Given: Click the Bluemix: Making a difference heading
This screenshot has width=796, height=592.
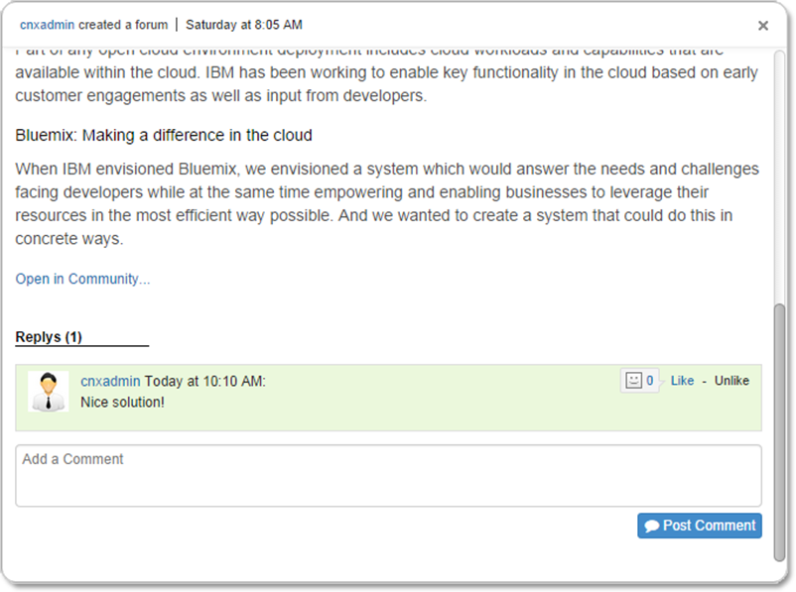Looking at the screenshot, I should click(164, 135).
